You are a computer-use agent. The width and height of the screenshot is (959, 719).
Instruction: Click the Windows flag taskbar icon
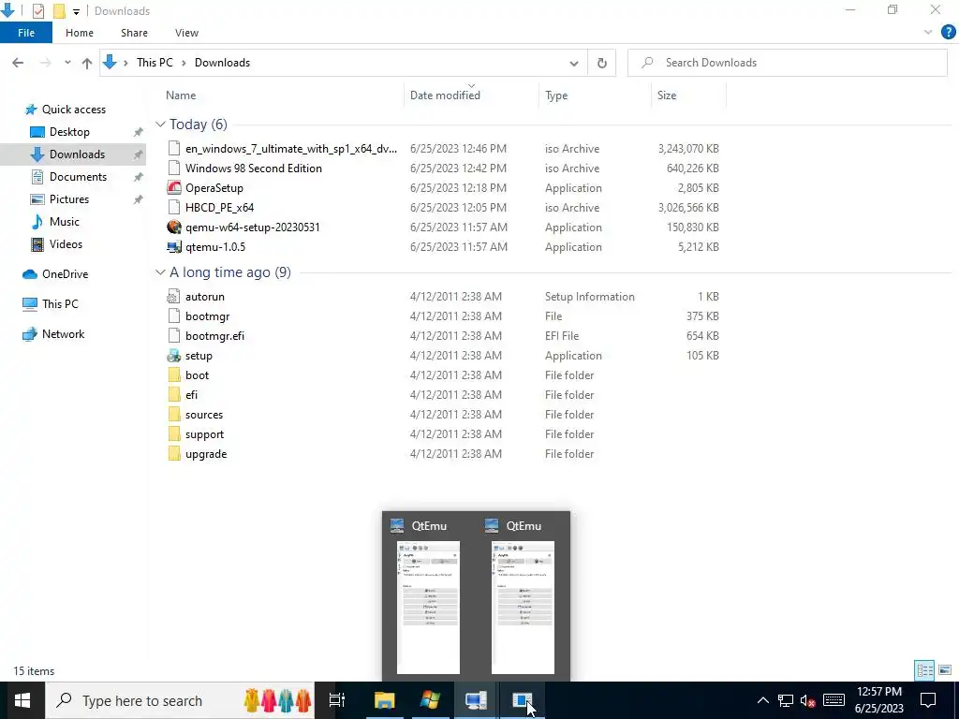(430, 700)
